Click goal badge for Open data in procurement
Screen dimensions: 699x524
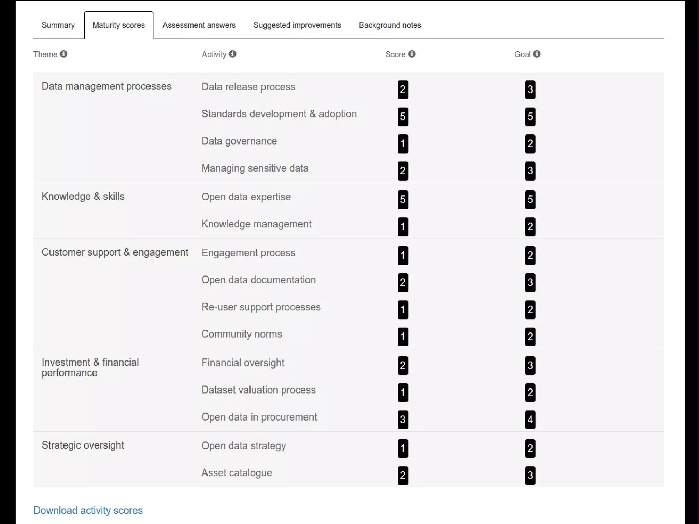pos(530,420)
